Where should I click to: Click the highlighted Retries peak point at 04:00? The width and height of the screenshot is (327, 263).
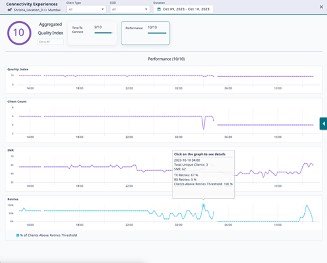click(x=204, y=205)
